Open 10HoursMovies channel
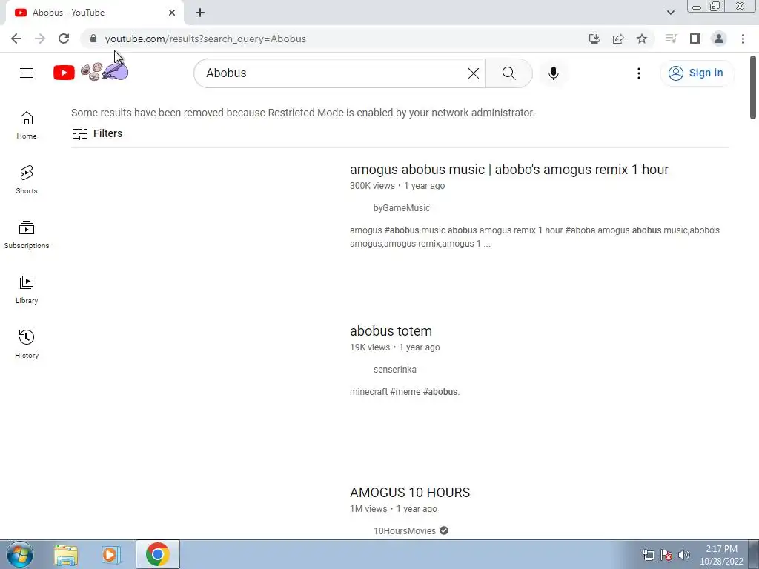The image size is (759, 569). click(x=404, y=531)
